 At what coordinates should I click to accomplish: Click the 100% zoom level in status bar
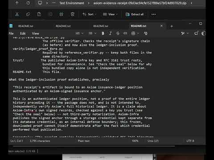(135, 141)
